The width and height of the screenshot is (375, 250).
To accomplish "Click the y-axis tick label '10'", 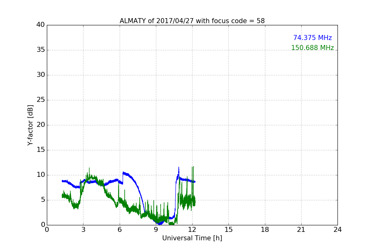I will [x=41, y=175].
